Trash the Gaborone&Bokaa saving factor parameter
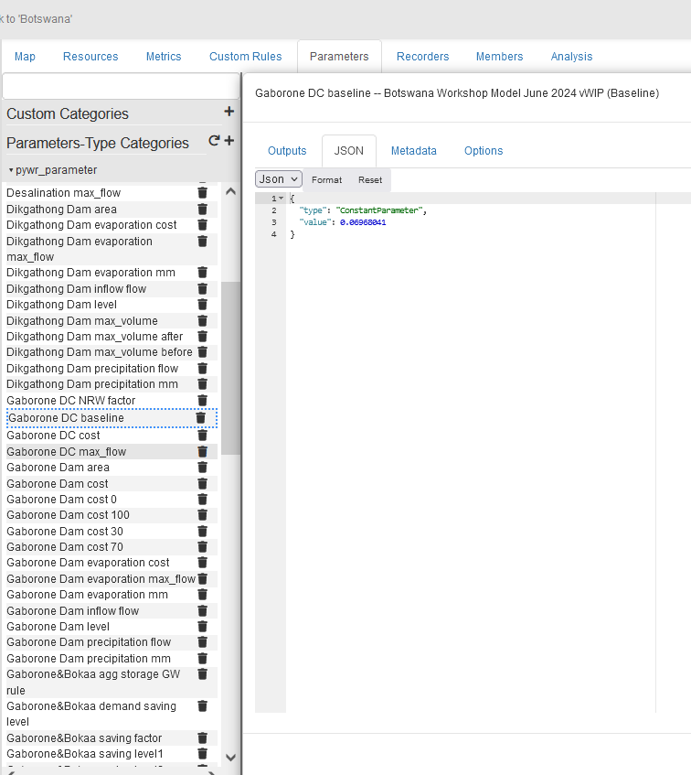This screenshot has height=775, width=691. [x=202, y=738]
